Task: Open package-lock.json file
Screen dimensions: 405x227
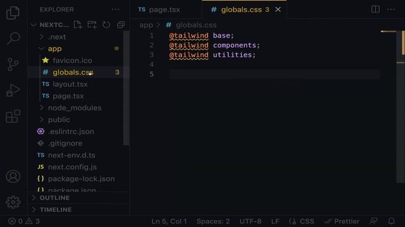Action: click(81, 179)
